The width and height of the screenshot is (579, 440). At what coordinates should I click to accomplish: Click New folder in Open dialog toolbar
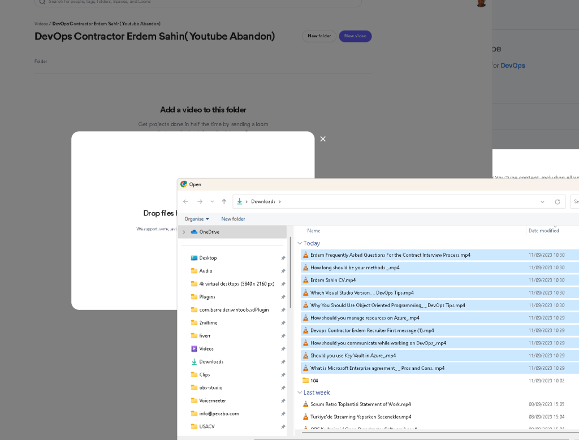click(x=233, y=219)
